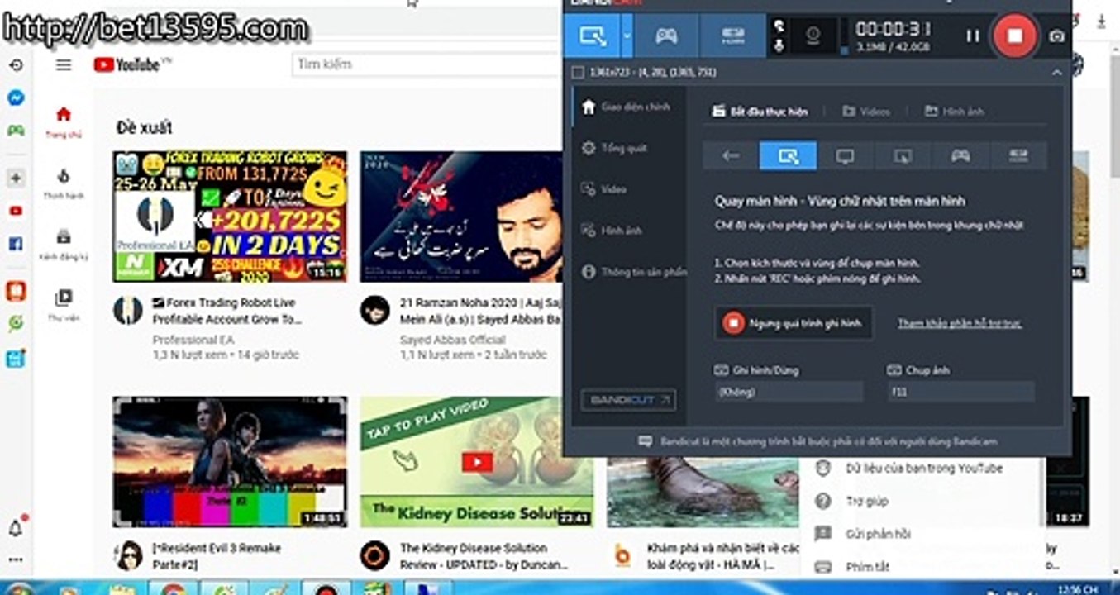Select Bandicam's screen recording mode in the top toolbar
1120x595 pixels.
point(593,36)
